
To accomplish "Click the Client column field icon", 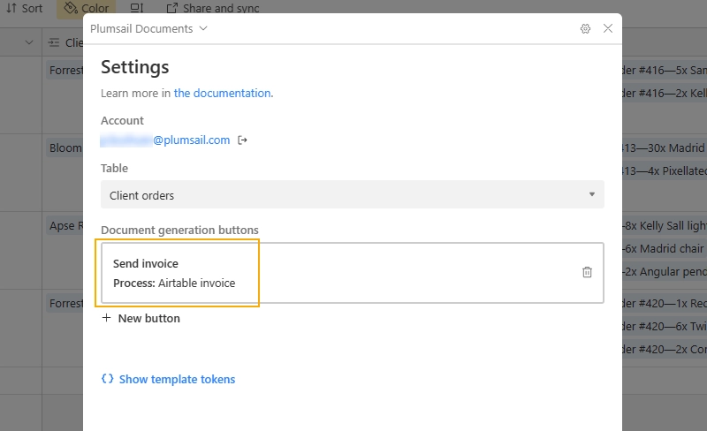I will 54,42.
